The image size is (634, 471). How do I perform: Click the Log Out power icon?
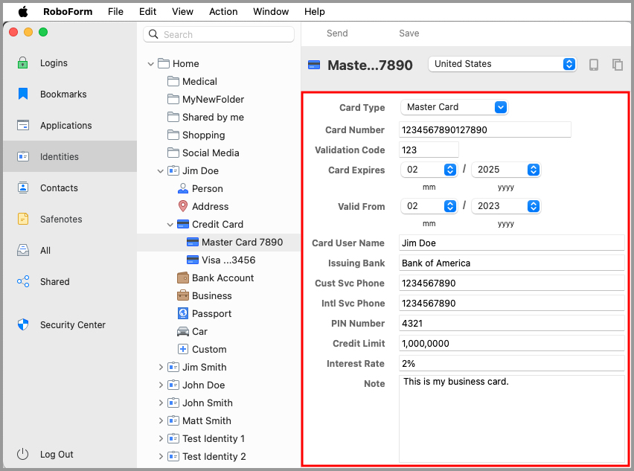[x=22, y=454]
